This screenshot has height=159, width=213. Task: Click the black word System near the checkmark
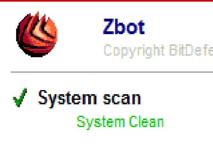click(x=68, y=99)
